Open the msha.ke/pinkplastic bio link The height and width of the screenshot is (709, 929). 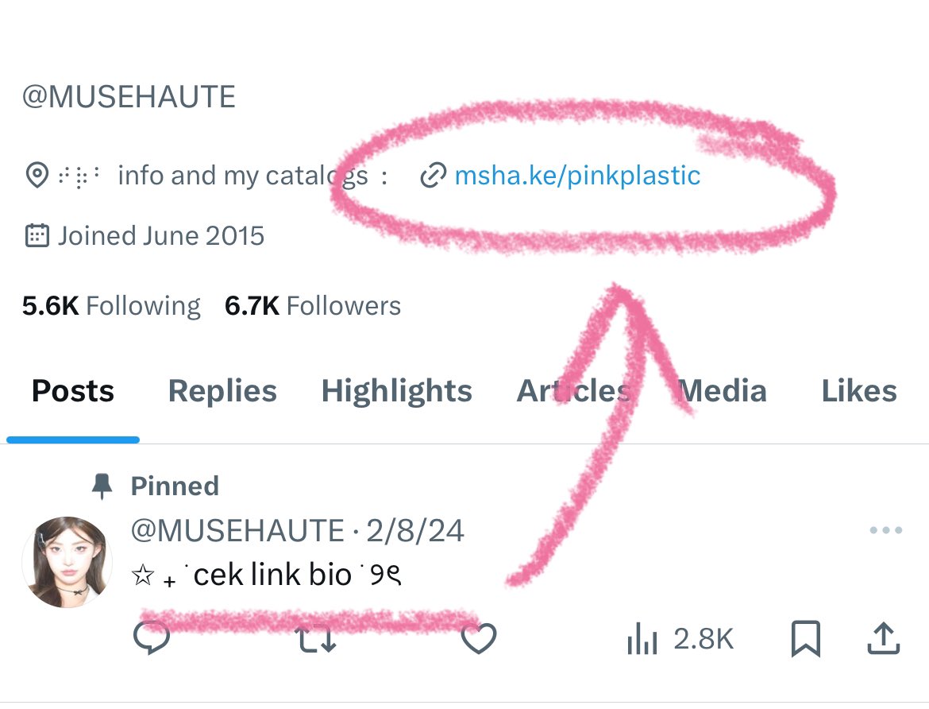click(577, 176)
